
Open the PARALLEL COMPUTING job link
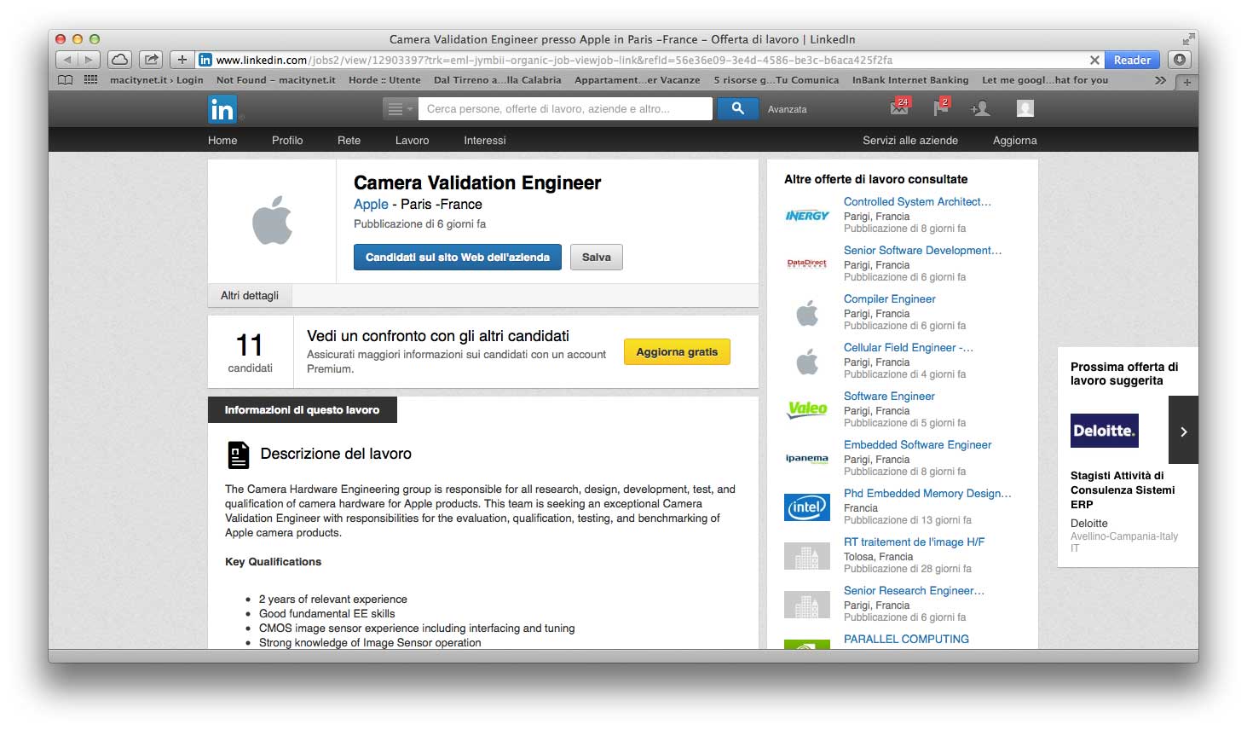click(906, 640)
